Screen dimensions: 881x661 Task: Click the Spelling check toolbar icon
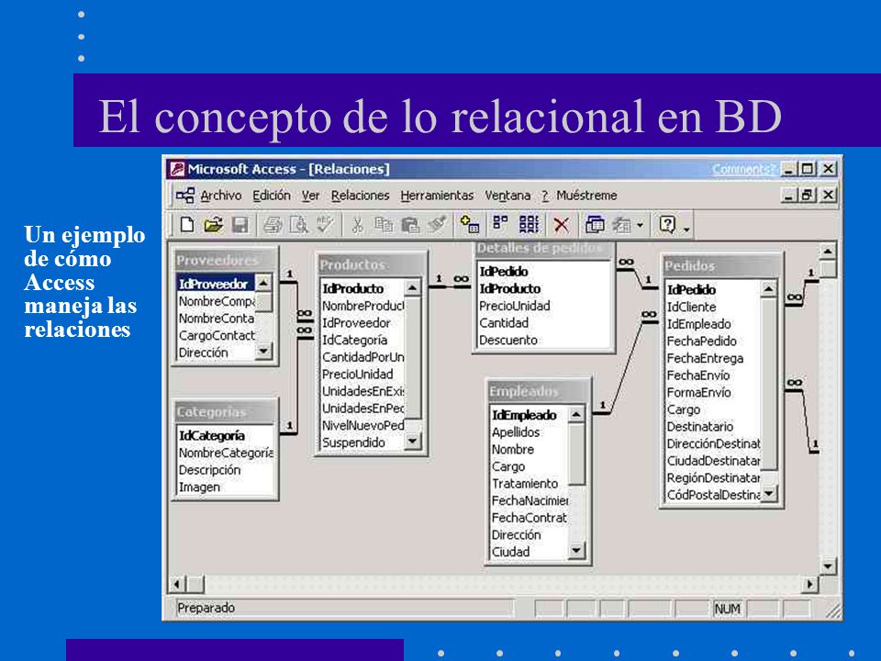[325, 225]
